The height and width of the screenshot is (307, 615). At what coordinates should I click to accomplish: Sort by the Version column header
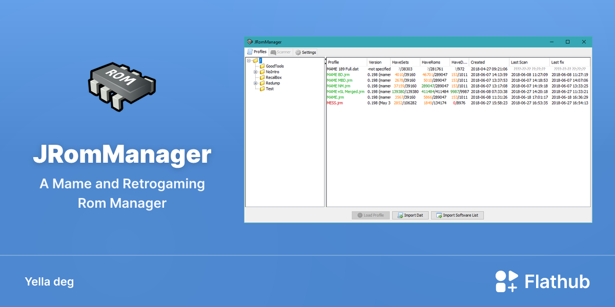379,62
